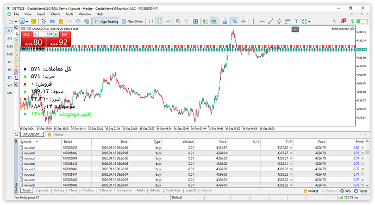Image resolution: width=375 pixels, height=205 pixels.
Task: Click the 0.01 volume input field
Action: point(46,34)
